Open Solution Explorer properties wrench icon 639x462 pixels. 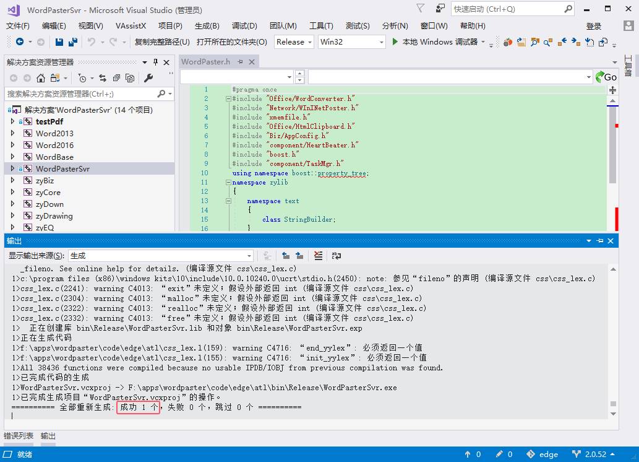tap(148, 78)
